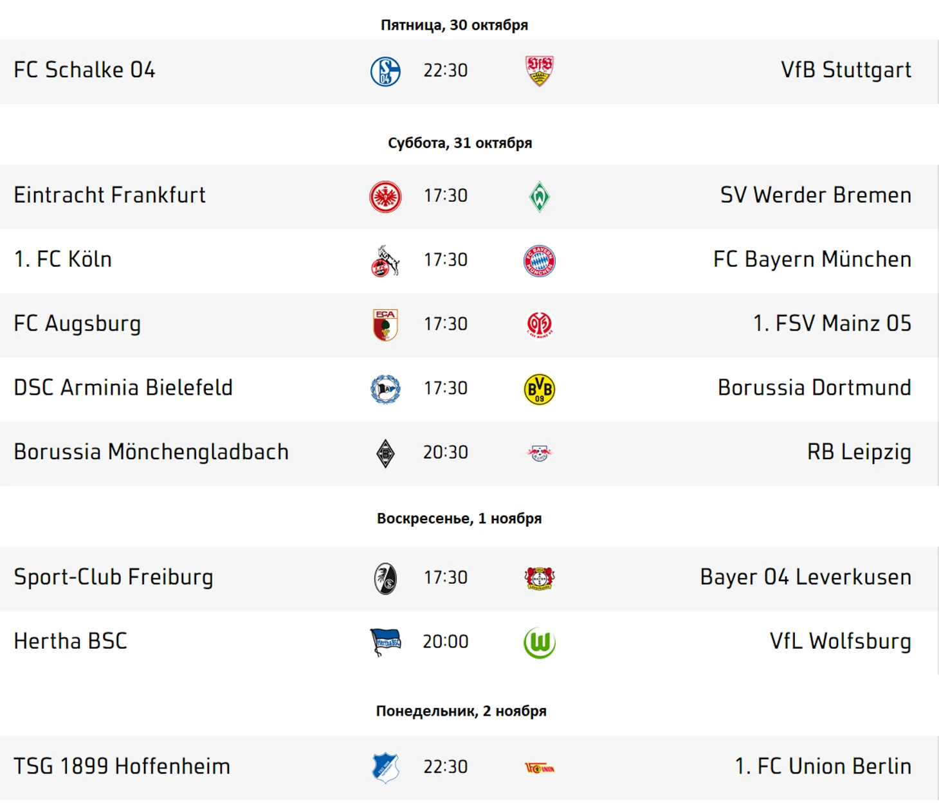Open the Eintracht Frankfurt eagle logo

(x=385, y=197)
